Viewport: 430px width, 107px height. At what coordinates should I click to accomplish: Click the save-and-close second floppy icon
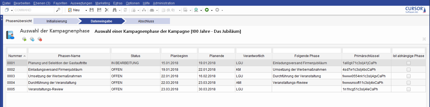99,10
